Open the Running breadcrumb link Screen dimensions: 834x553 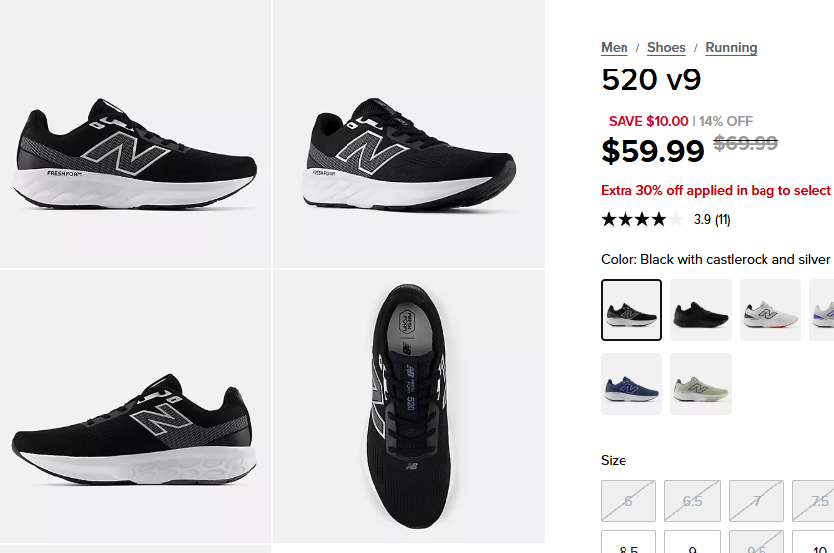(x=731, y=48)
